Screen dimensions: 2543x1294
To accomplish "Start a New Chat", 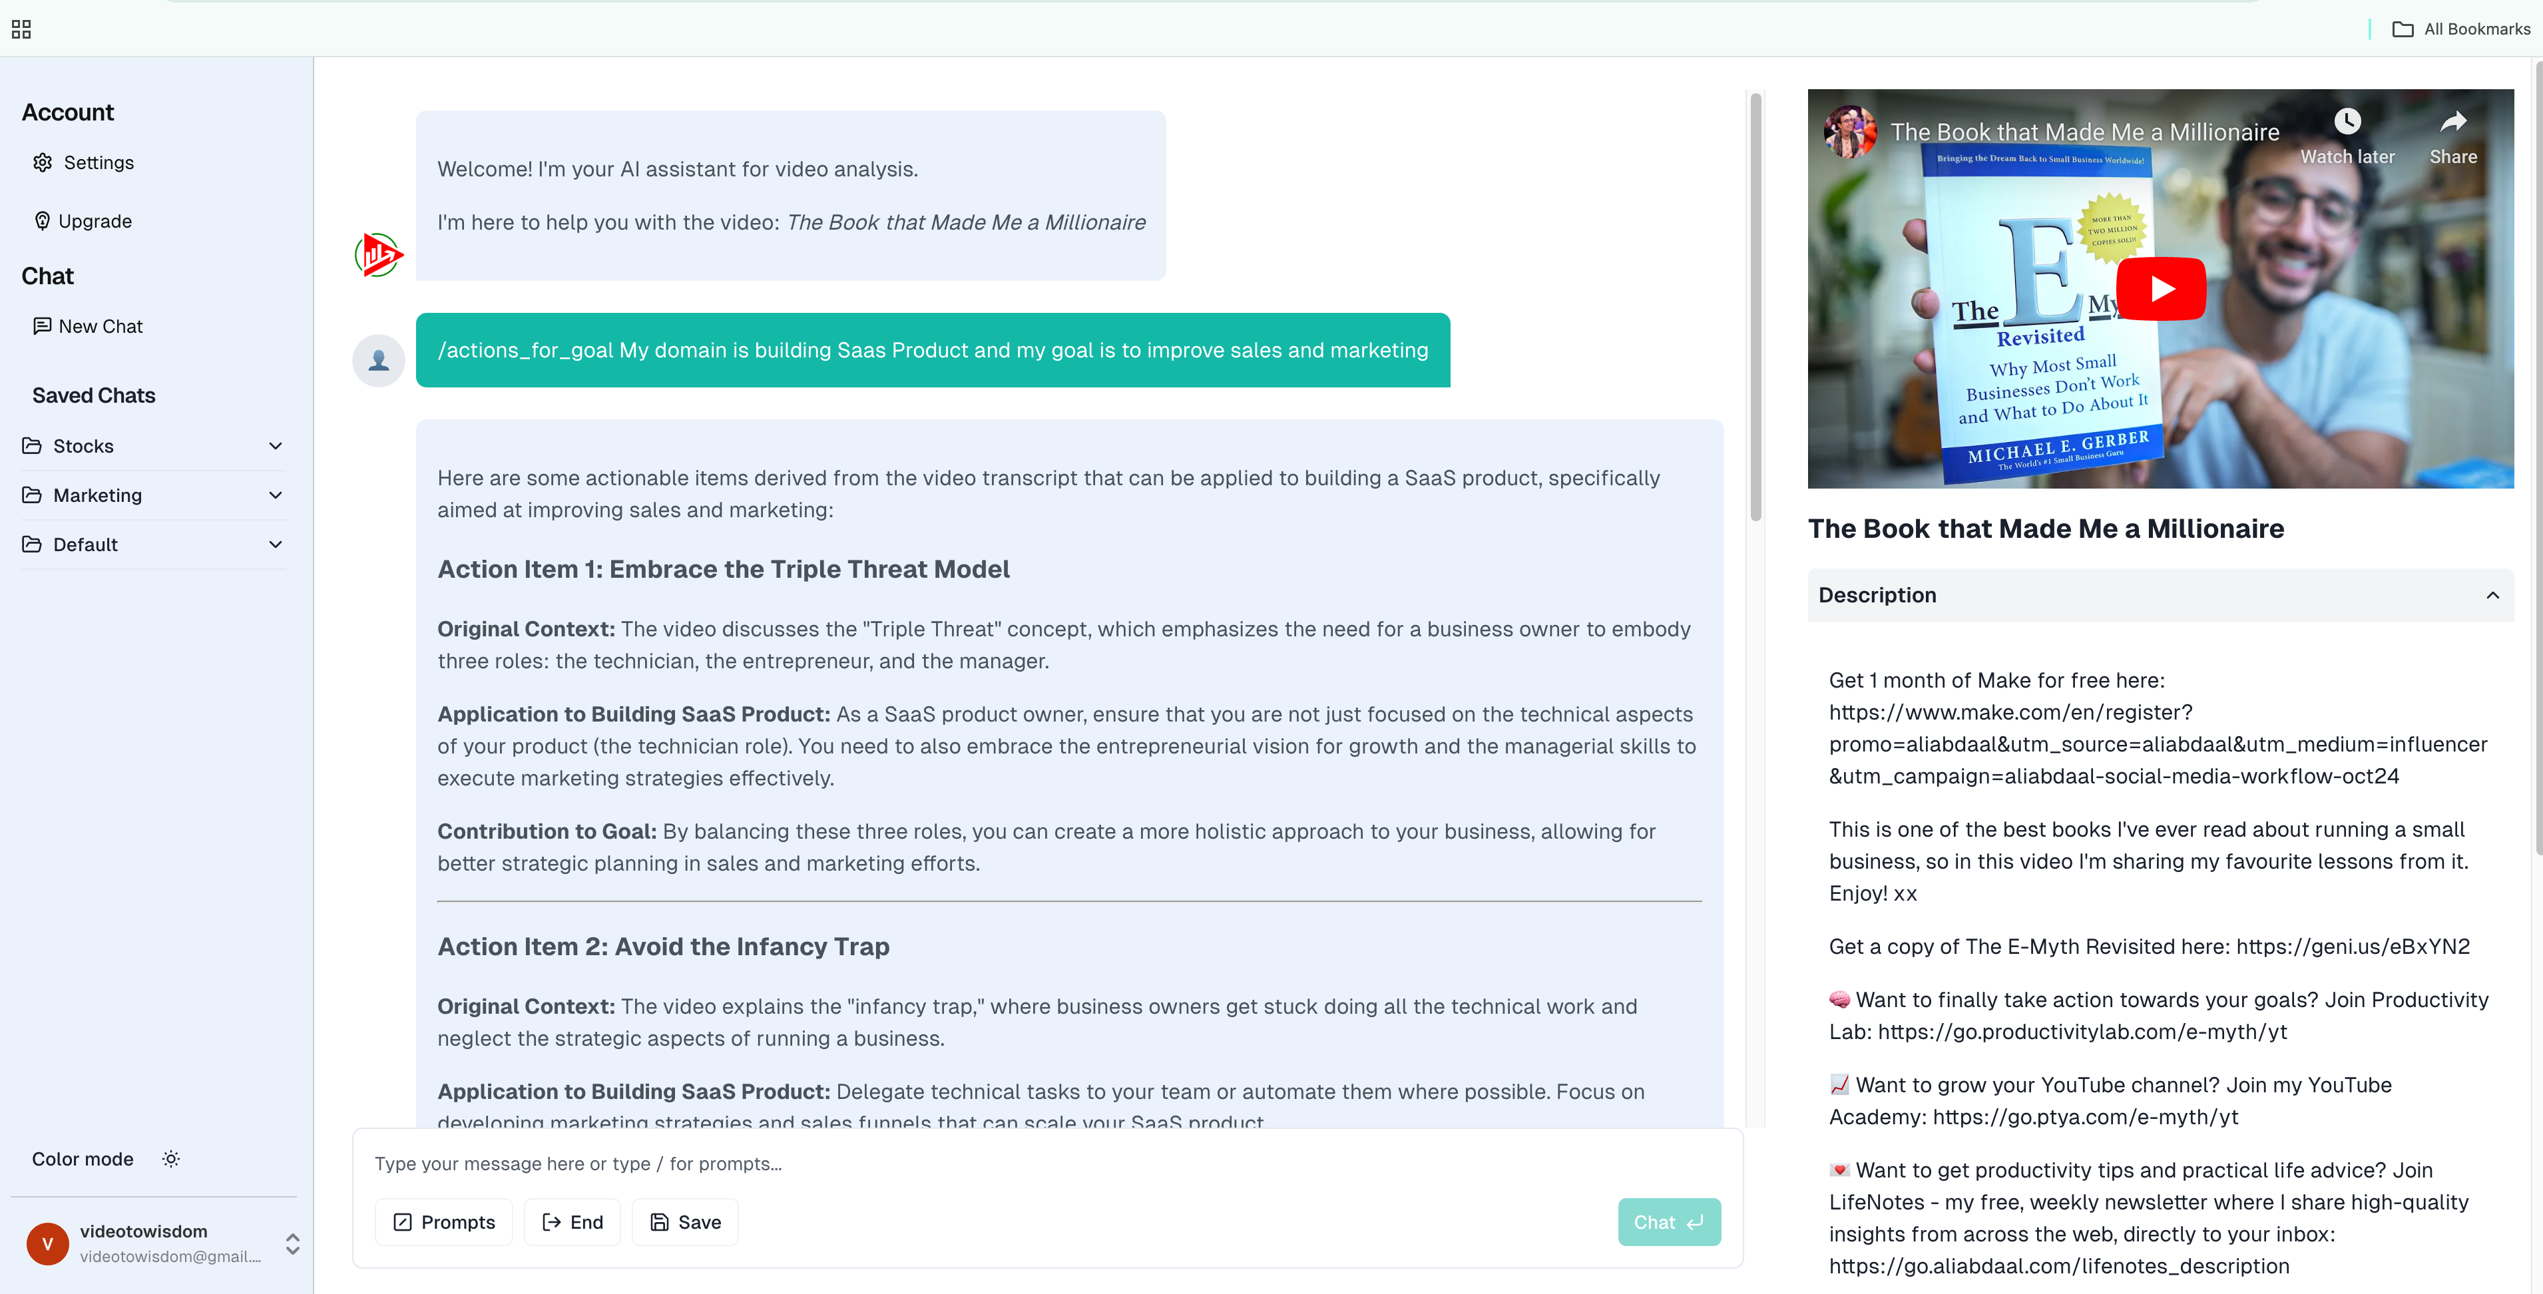I will (88, 327).
